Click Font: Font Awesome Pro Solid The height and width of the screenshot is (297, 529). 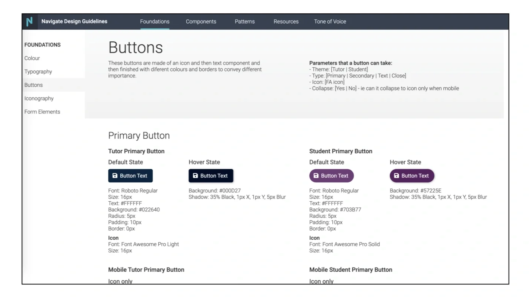345,244
